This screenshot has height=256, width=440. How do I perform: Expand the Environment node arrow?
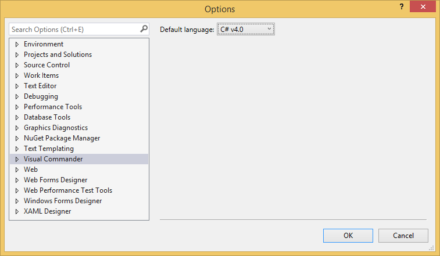[x=17, y=44]
